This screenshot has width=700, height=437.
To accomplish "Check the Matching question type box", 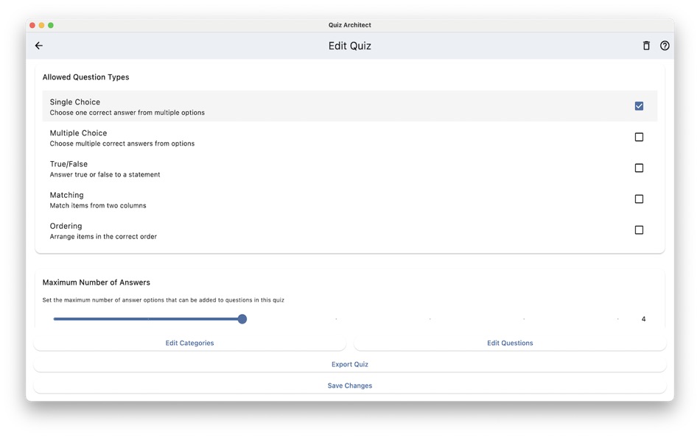I will 639,199.
